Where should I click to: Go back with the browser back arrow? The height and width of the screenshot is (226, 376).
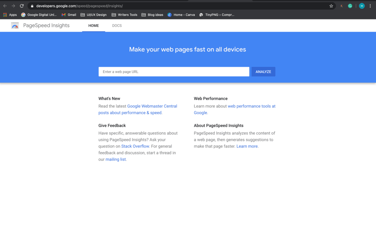tap(5, 6)
